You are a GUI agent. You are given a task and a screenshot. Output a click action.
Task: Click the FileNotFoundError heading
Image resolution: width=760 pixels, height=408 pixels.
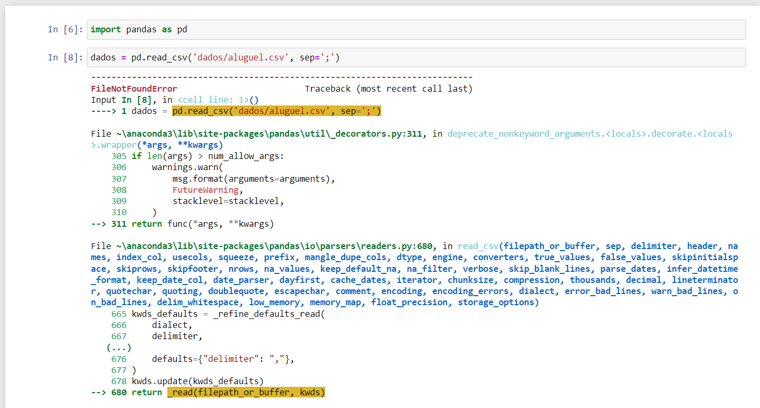point(134,88)
